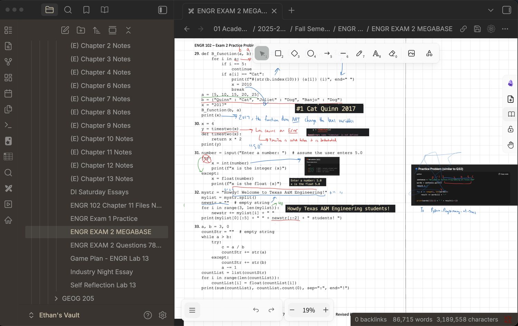Select the Diamond shape tool
The image size is (518, 326).
(x=295, y=53)
